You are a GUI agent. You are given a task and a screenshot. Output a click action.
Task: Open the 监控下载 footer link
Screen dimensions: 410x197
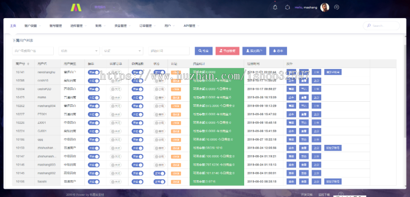[324, 194]
